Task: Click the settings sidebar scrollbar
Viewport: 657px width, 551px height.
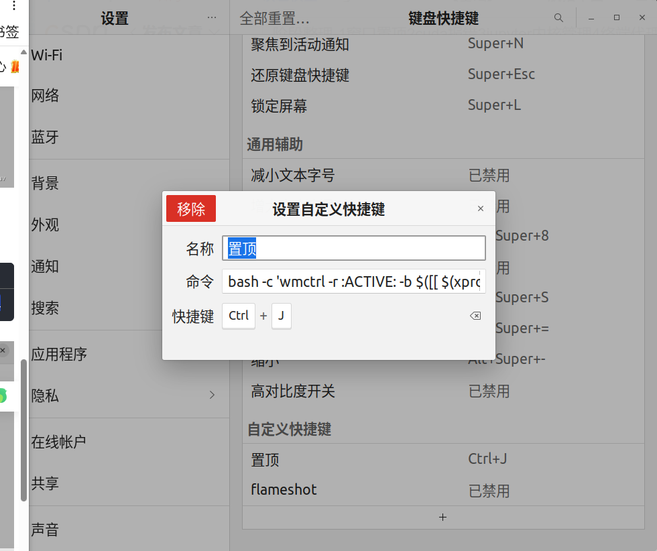Action: (x=24, y=430)
